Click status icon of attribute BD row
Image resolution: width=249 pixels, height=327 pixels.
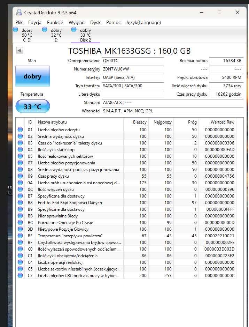tap(20, 229)
